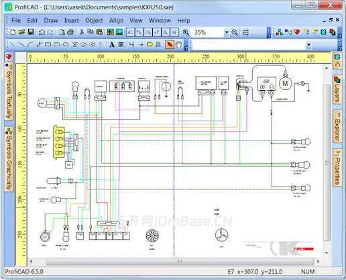
Task: Click the colored network blocks icon in panels toolbar
Action: tap(279, 32)
